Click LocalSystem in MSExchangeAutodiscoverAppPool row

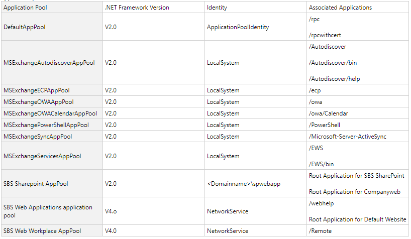(x=223, y=63)
